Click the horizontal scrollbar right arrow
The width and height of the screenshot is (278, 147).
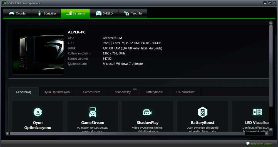(267, 134)
